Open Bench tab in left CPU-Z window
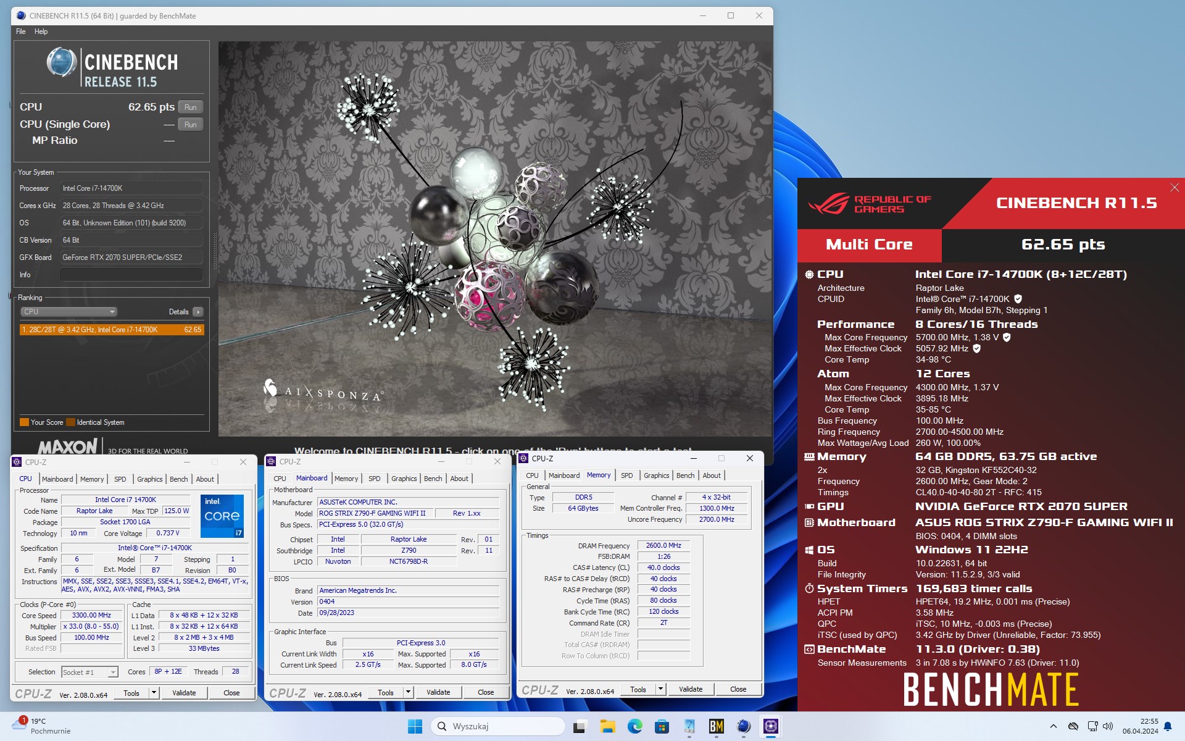The width and height of the screenshot is (1185, 741). point(178,479)
